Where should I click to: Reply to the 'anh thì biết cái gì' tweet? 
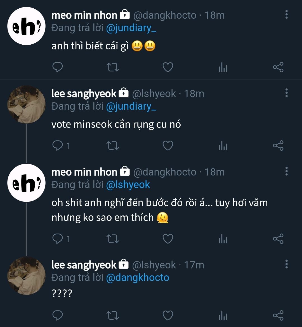coord(58,67)
